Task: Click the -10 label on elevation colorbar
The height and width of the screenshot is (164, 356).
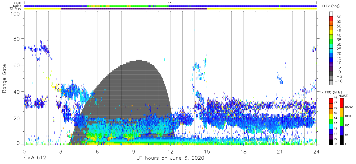Action: pyautogui.click(x=338, y=81)
